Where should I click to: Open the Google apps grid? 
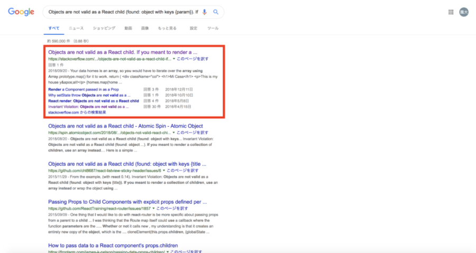[x=451, y=12]
